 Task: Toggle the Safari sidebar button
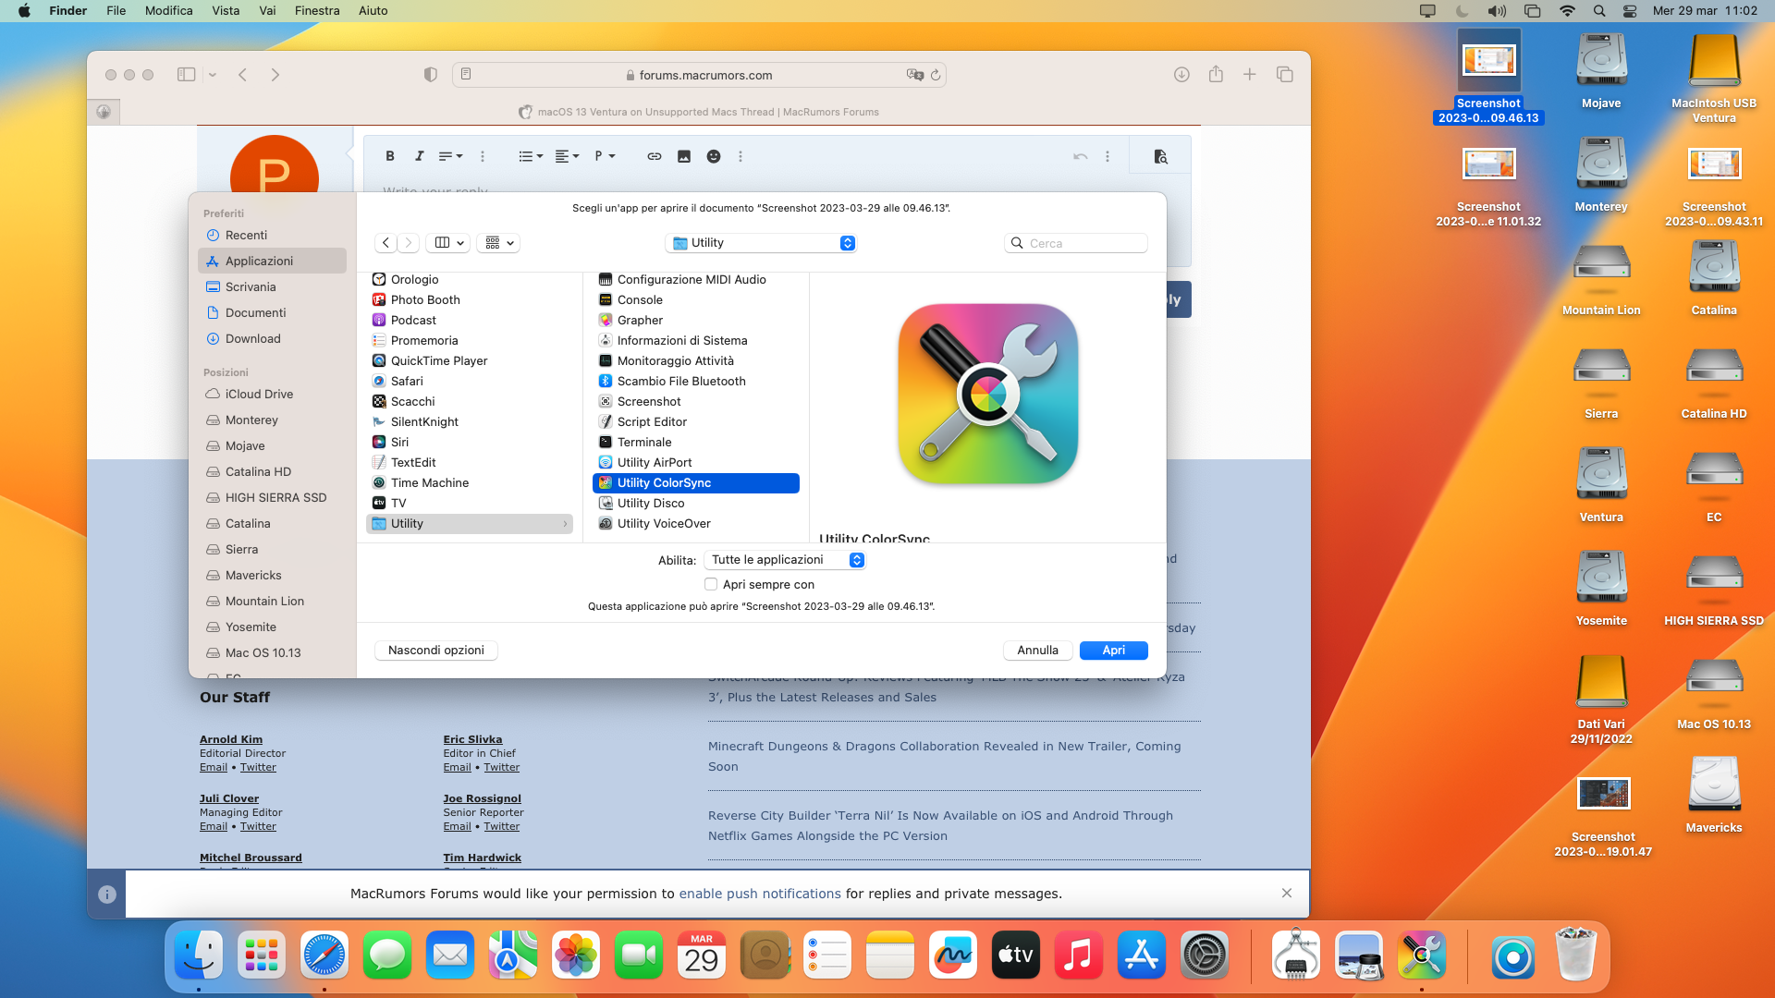[x=187, y=75]
